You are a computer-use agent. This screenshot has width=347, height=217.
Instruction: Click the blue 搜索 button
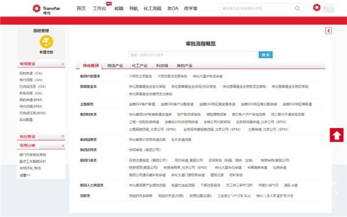click(265, 55)
